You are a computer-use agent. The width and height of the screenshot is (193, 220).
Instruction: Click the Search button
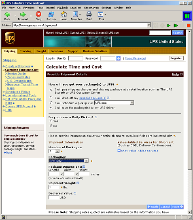pyautogui.click(x=178, y=33)
